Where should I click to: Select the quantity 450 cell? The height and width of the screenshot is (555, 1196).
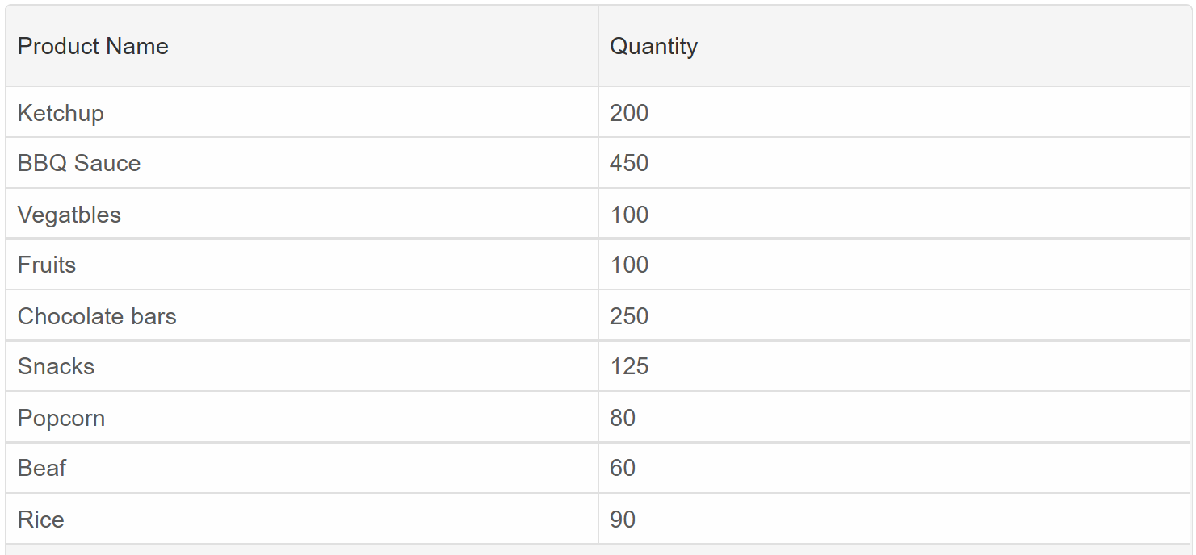coord(895,163)
